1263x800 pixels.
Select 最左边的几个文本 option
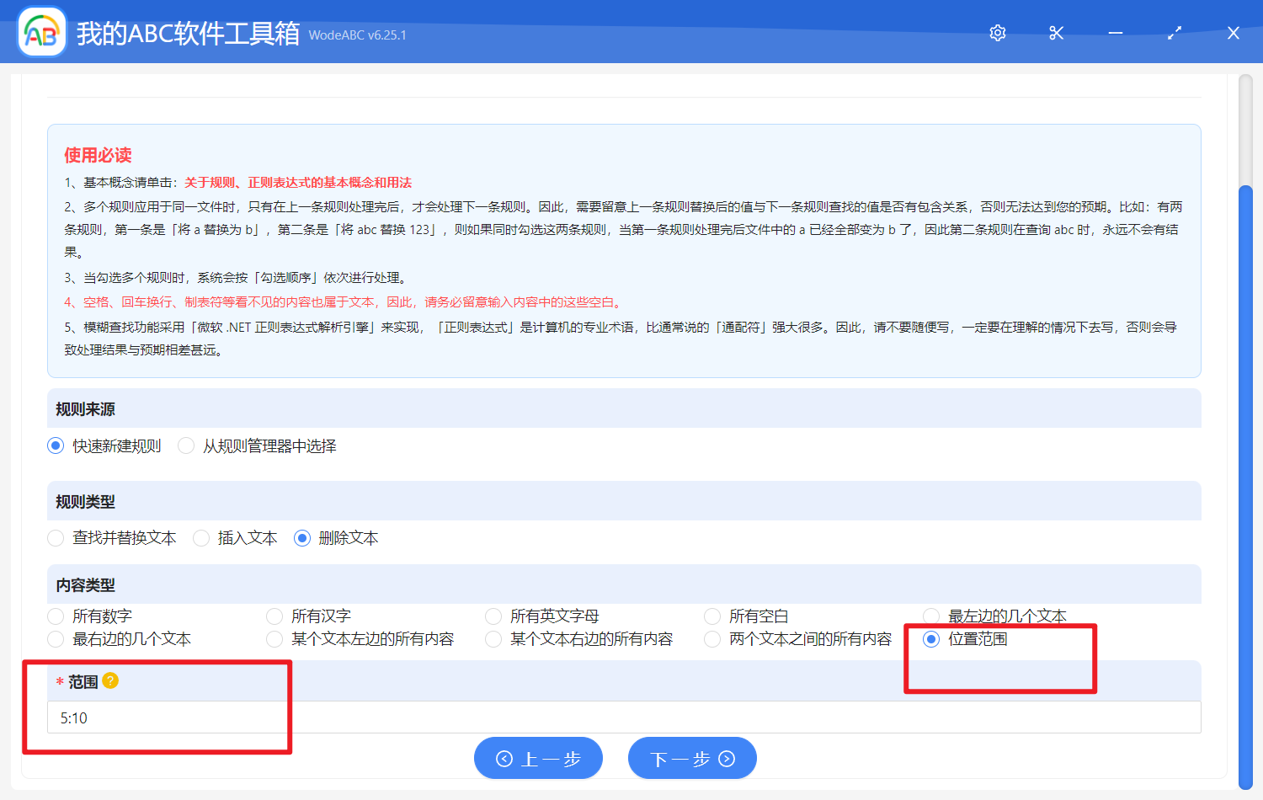click(930, 616)
